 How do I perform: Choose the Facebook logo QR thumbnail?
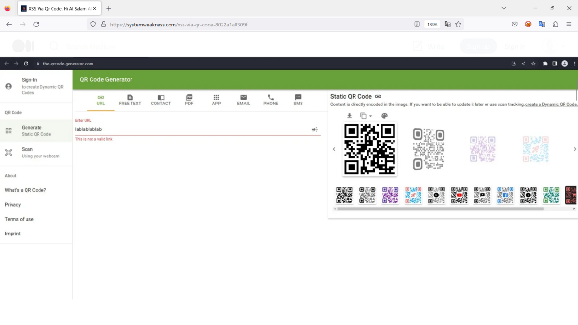click(505, 195)
